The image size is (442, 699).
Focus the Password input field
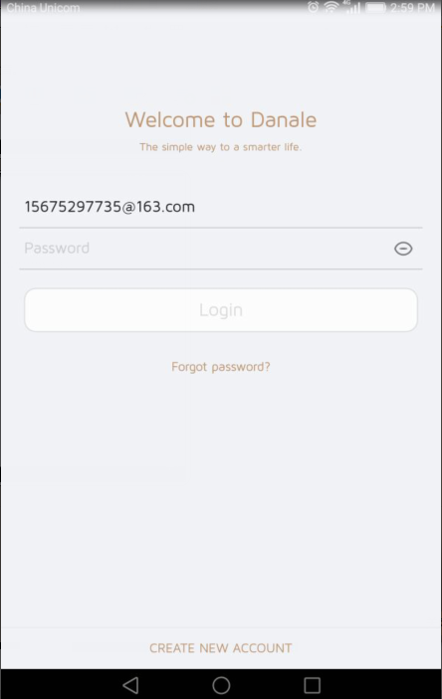tap(205, 249)
